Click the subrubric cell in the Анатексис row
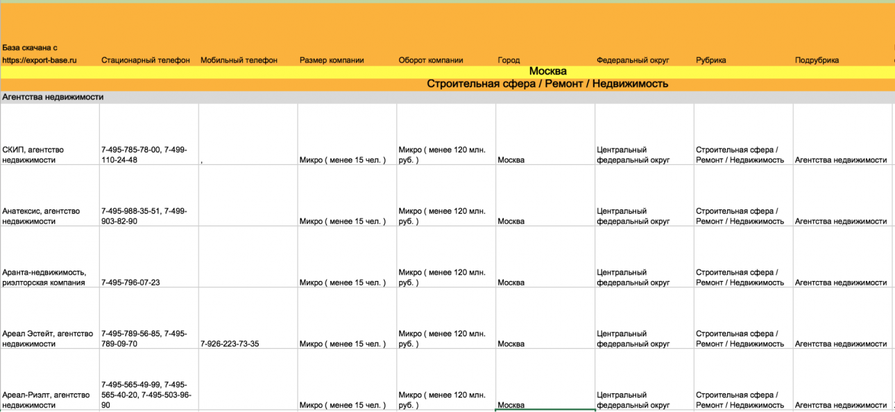Screen dimensions: 895x412 (843, 196)
